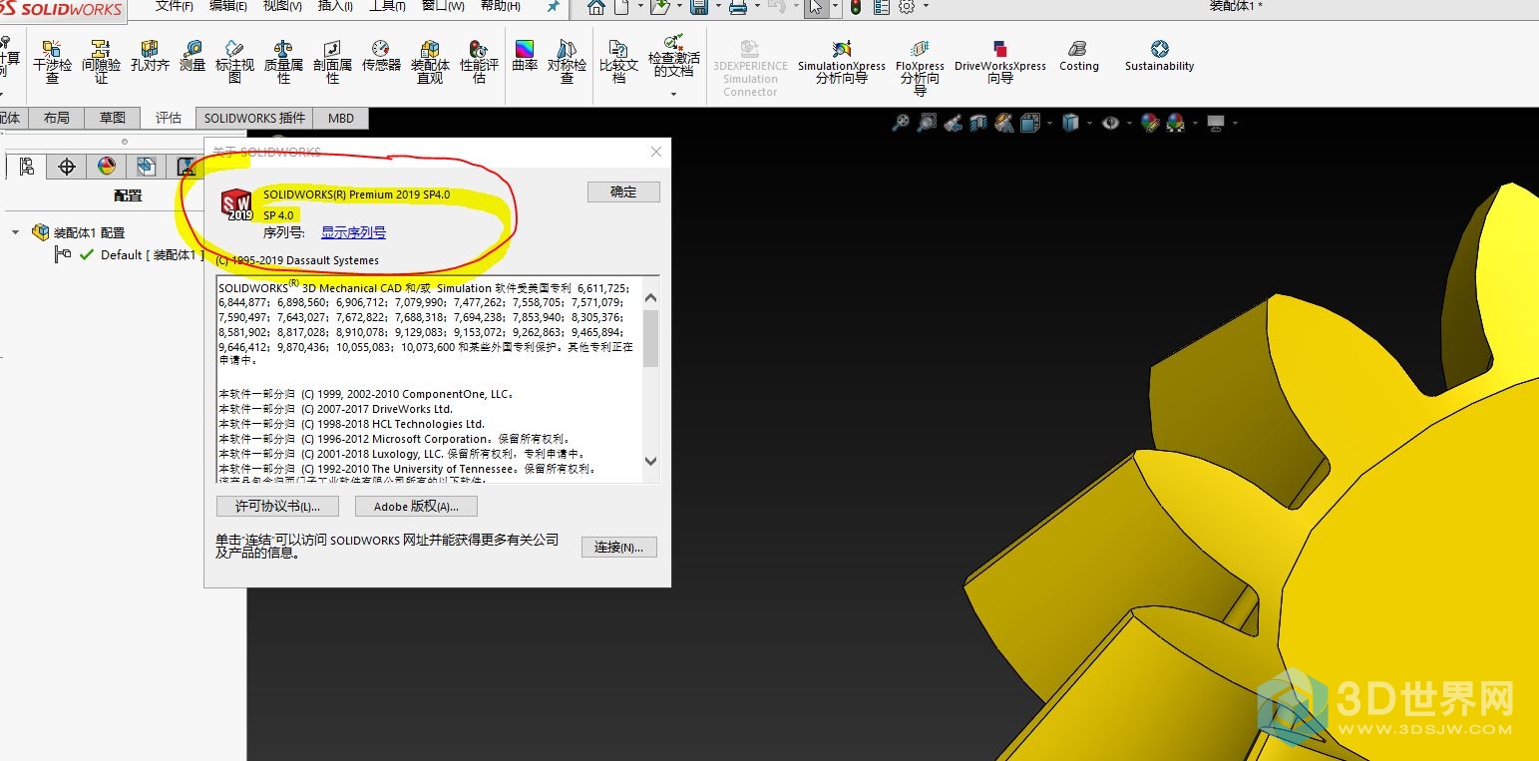Open the dropdown under 检查激活的文档

click(674, 94)
